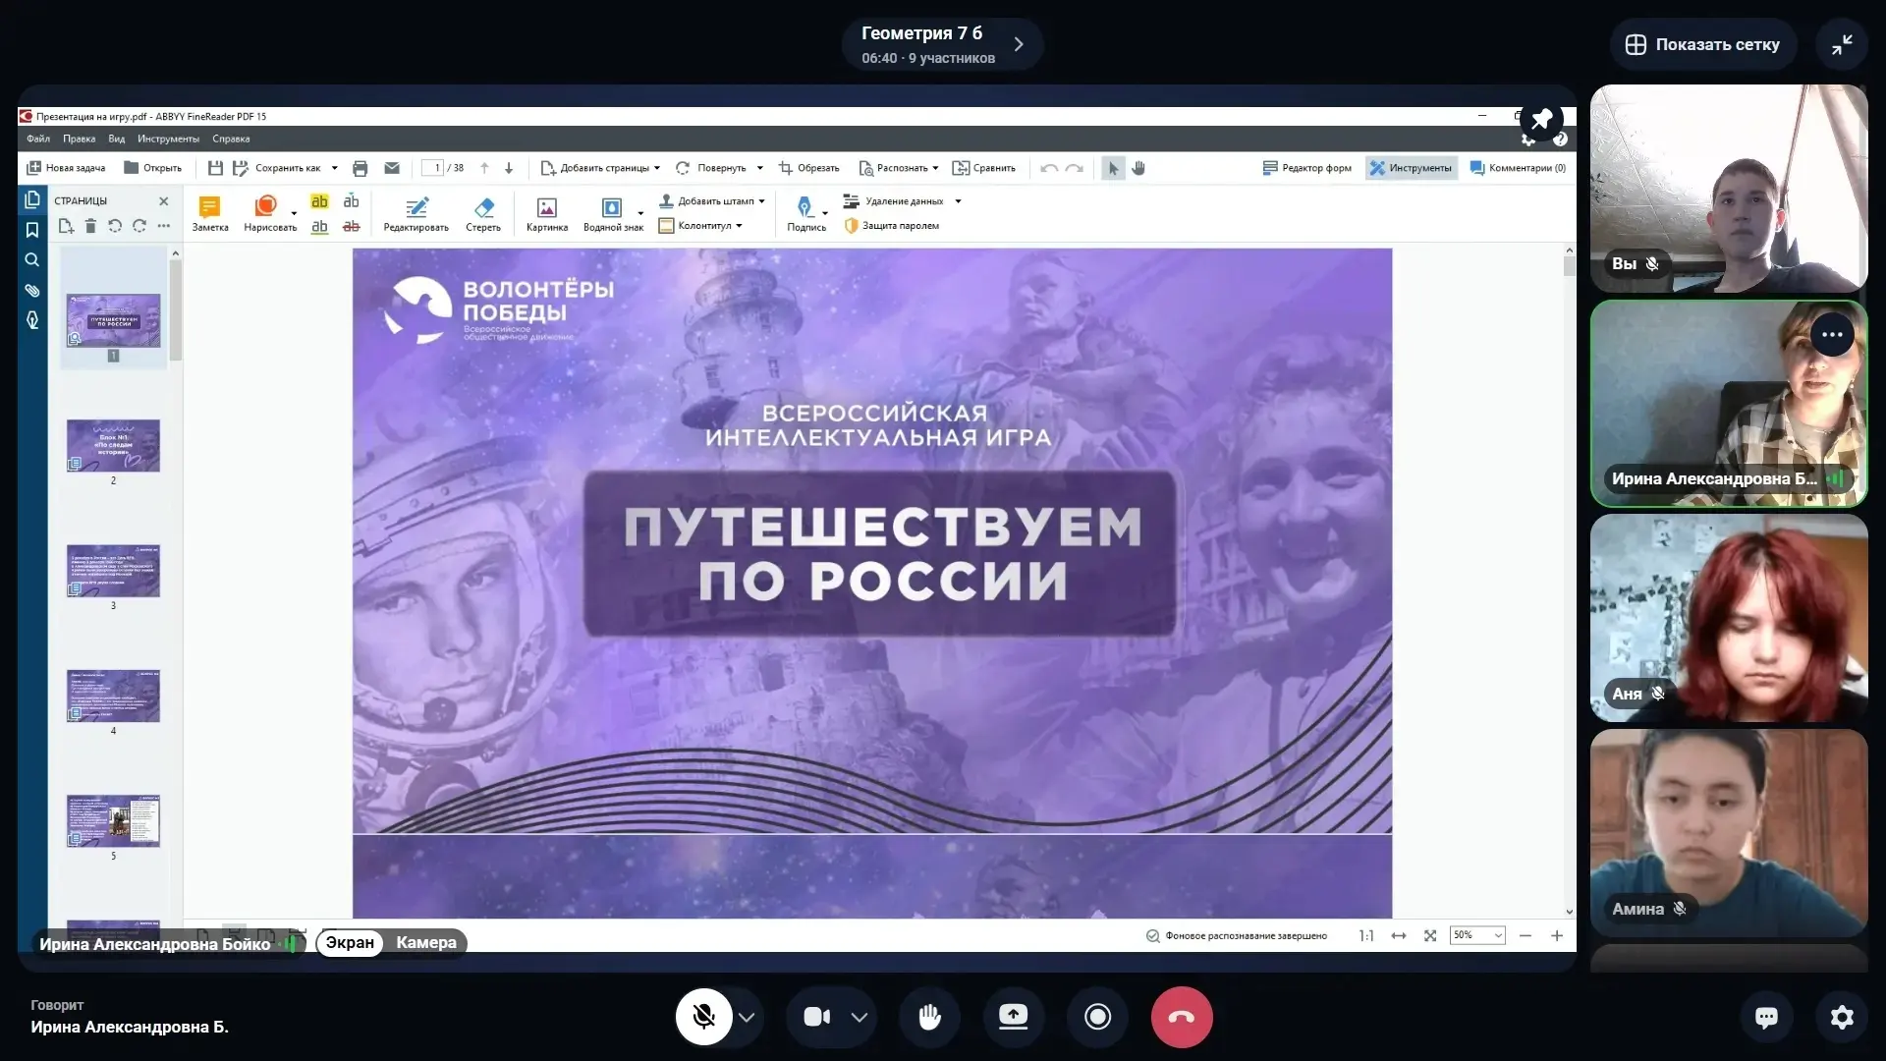Select page 3 thumbnail
1886x1061 pixels.
113,572
